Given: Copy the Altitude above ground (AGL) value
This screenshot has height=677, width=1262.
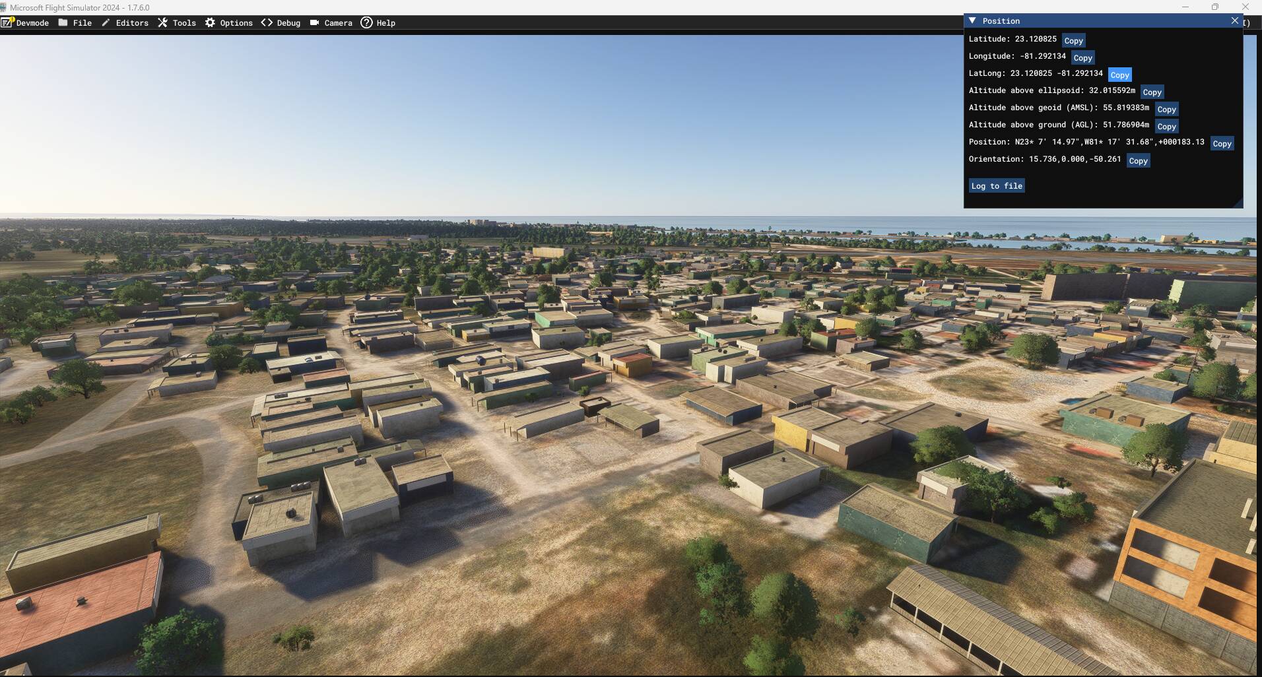Looking at the screenshot, I should coord(1167,126).
